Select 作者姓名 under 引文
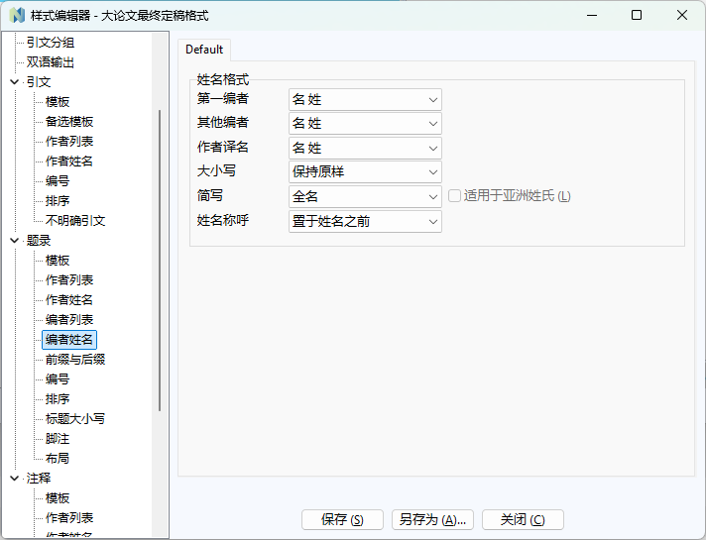 click(x=69, y=162)
